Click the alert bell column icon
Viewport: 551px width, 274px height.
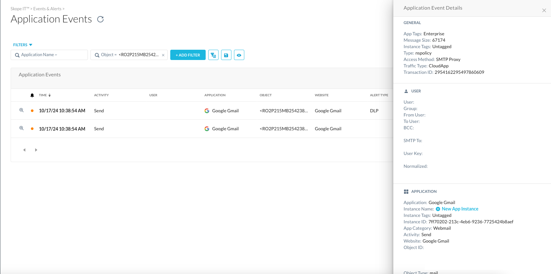32,95
